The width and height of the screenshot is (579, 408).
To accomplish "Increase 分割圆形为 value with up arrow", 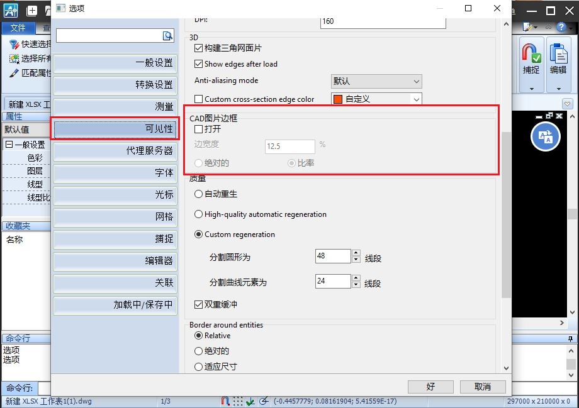I will point(356,253).
